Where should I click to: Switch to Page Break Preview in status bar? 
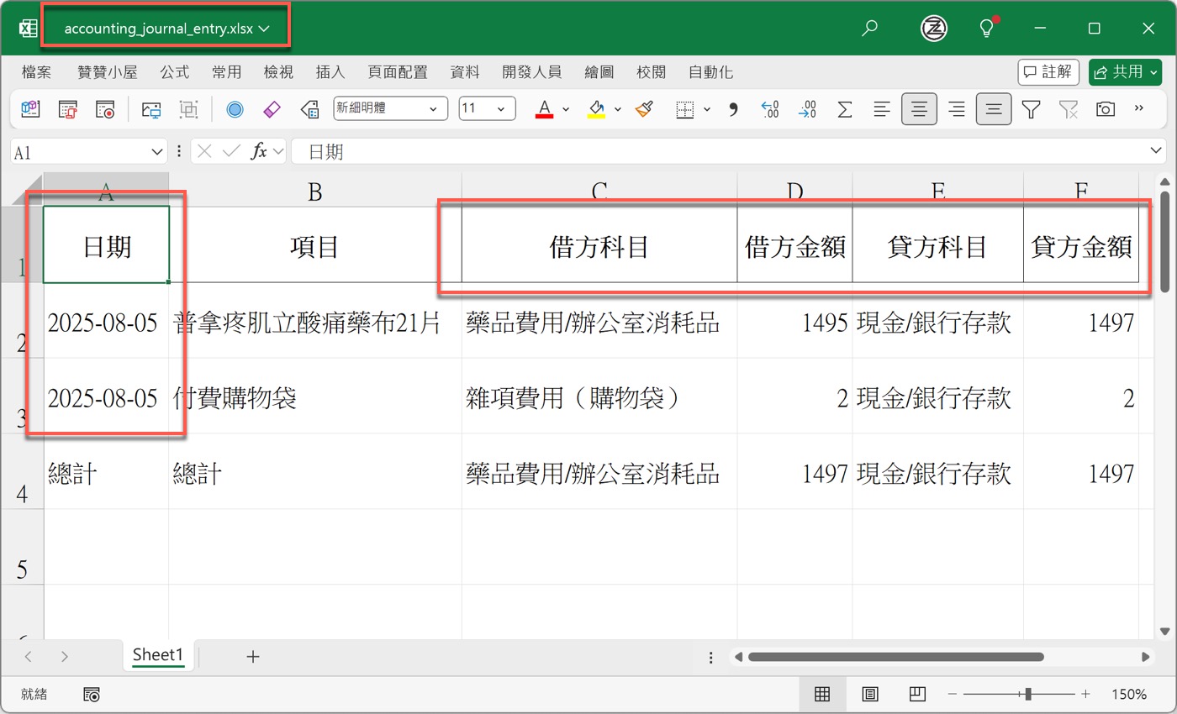click(917, 694)
